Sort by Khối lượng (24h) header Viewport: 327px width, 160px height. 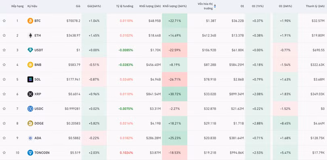(x=150, y=6)
